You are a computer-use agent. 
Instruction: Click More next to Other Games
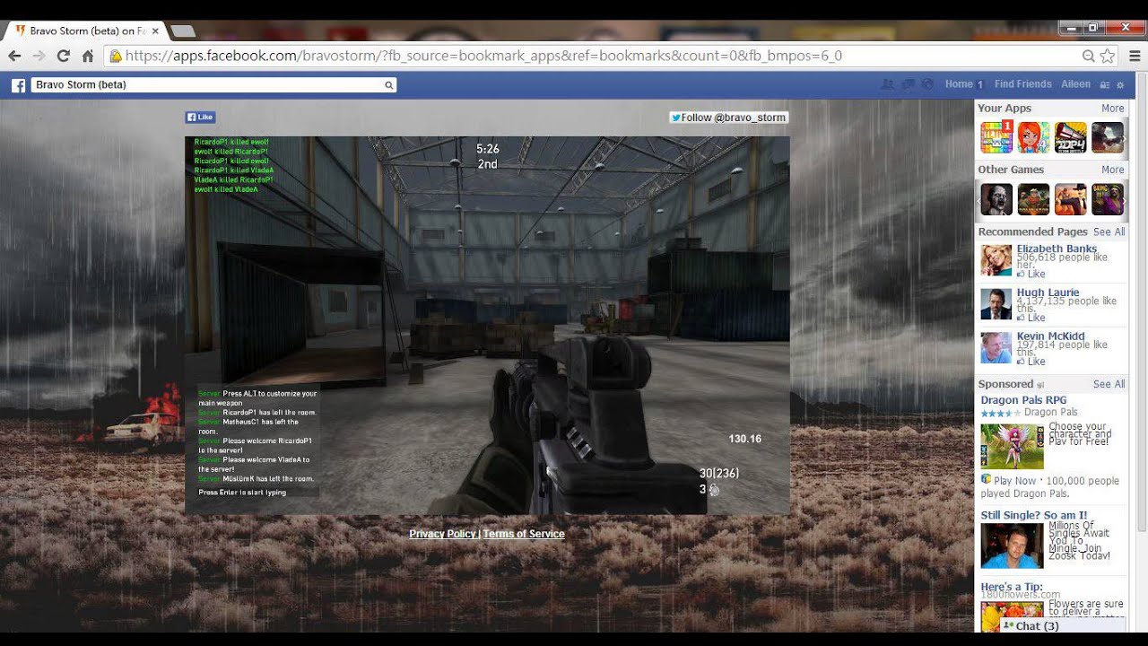(1112, 170)
